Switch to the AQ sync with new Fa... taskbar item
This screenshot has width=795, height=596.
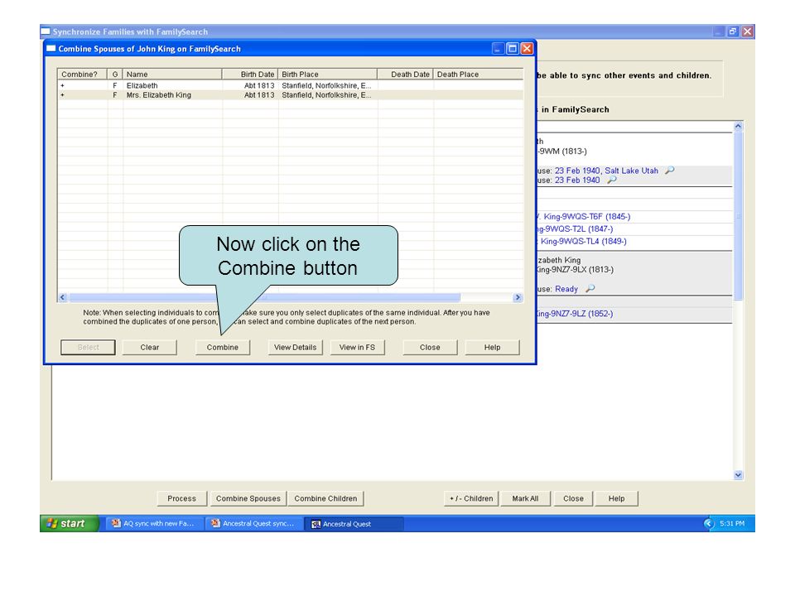tap(154, 523)
